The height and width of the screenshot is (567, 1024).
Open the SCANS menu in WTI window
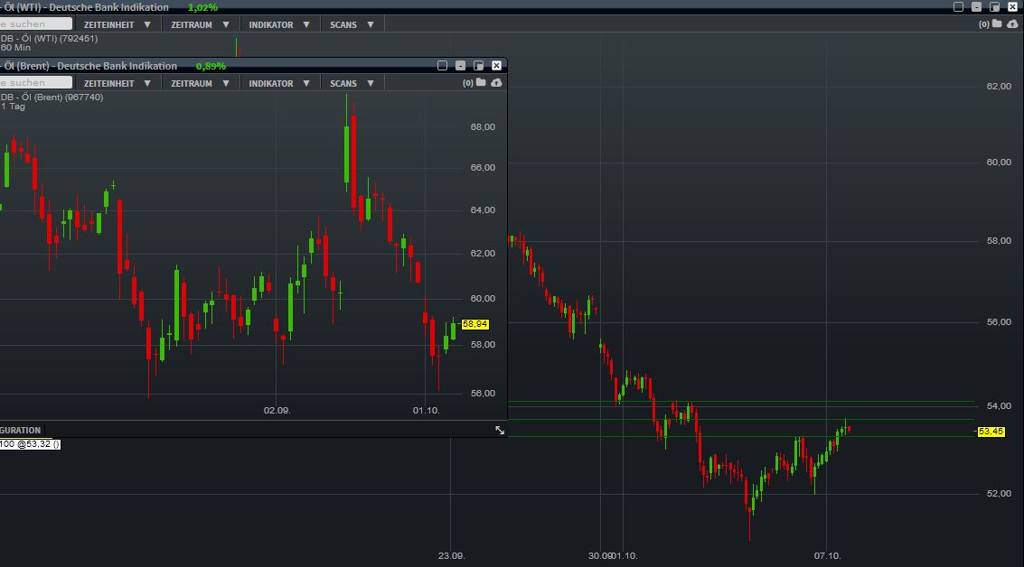coord(346,24)
